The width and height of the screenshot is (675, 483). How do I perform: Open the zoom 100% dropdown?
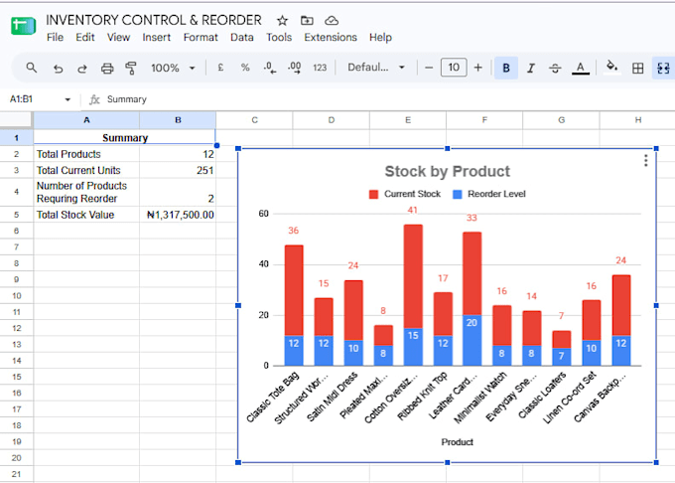[x=173, y=68]
